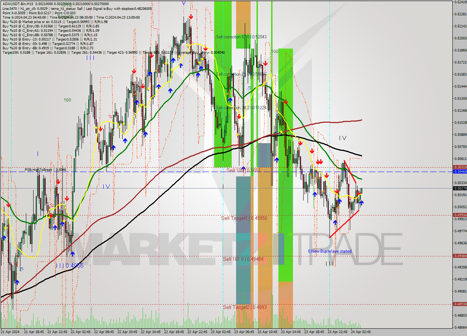Click the '23 Apr 06:45' time axis label

(x=244, y=332)
